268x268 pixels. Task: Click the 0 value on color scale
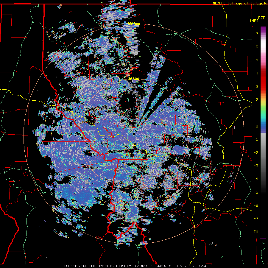click(x=257, y=126)
